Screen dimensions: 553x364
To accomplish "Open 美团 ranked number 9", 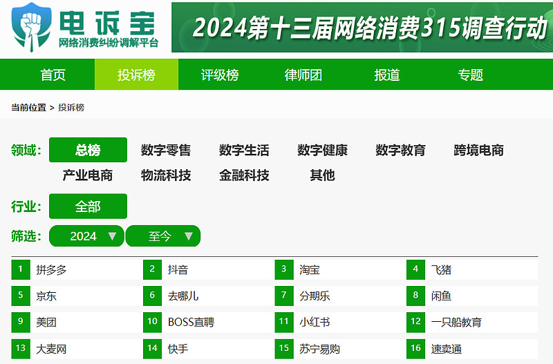I will click(46, 322).
